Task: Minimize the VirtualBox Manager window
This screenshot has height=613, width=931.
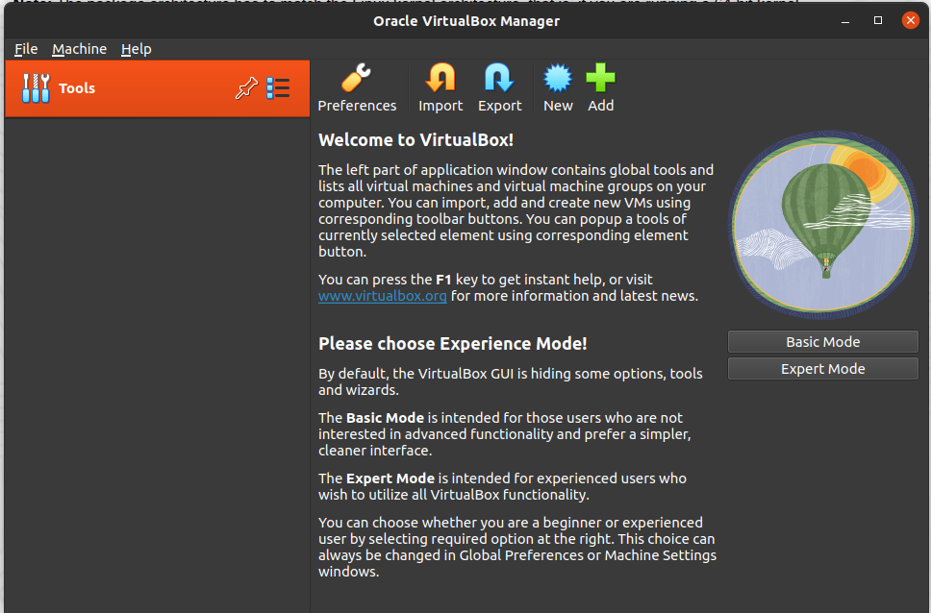Action: click(848, 20)
